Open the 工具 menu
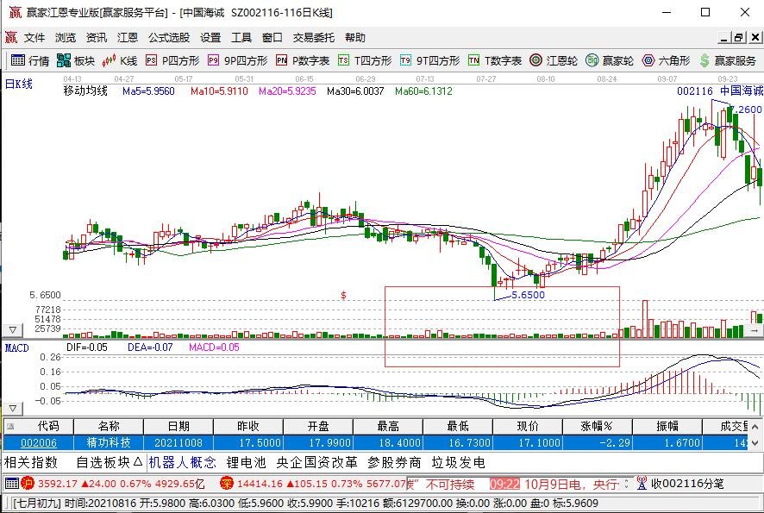The image size is (764, 513). point(241,38)
